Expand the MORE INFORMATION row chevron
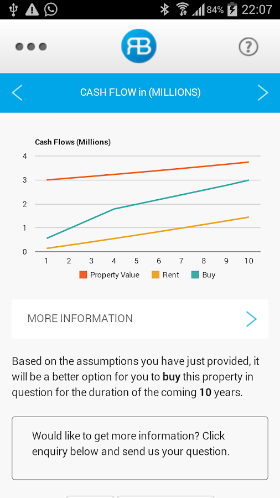 point(251,319)
